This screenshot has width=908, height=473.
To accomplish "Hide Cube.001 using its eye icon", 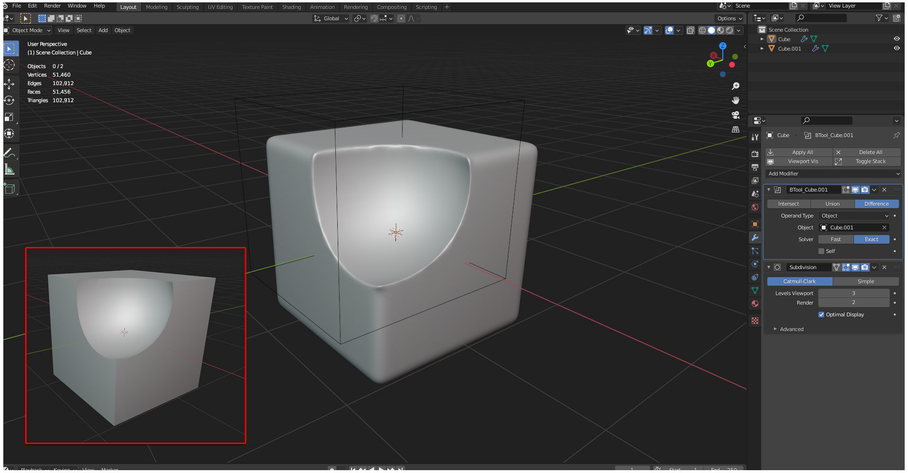I will coord(897,48).
